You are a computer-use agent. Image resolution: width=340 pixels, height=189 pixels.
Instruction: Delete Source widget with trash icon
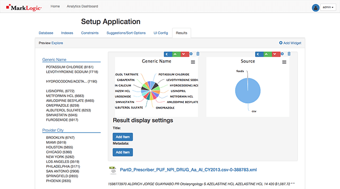tap(289, 54)
